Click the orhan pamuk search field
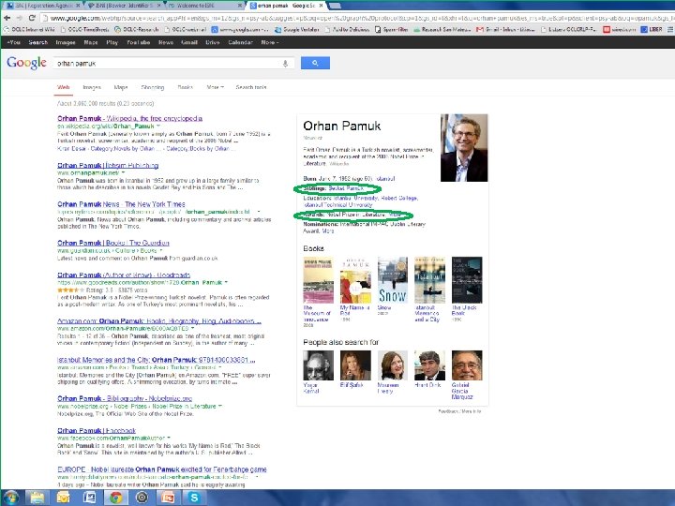Image resolution: width=675 pixels, height=506 pixels. [x=168, y=64]
